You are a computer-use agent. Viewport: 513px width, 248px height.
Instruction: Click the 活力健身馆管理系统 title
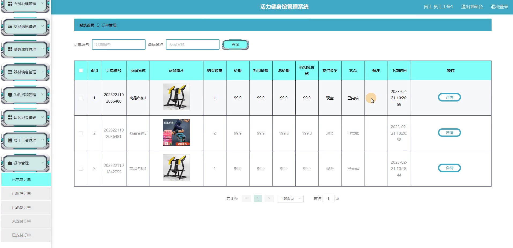coord(284,7)
